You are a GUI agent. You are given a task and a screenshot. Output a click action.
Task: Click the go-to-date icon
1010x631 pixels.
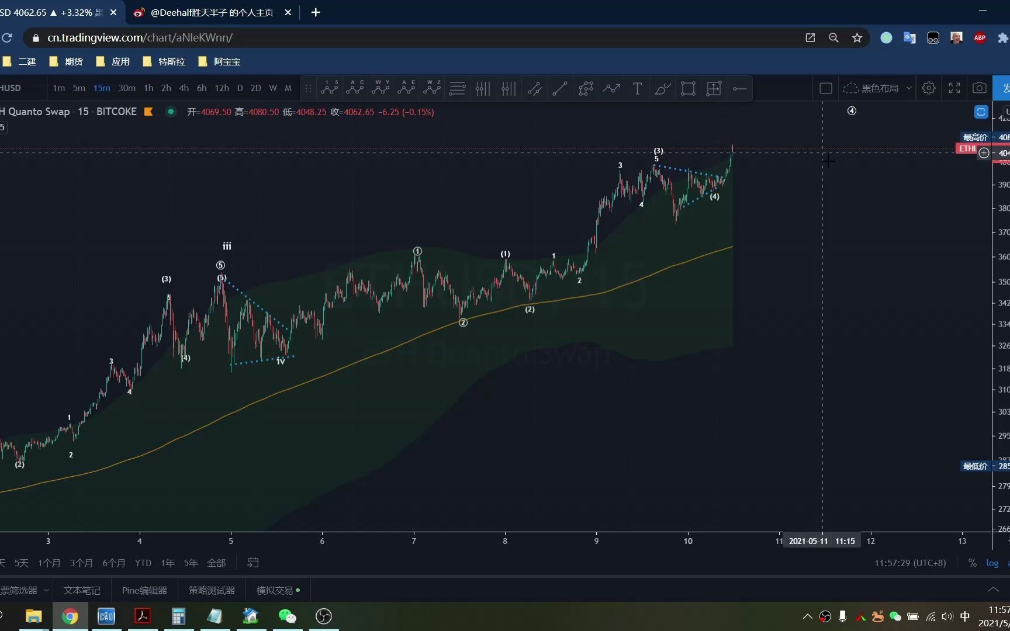252,563
